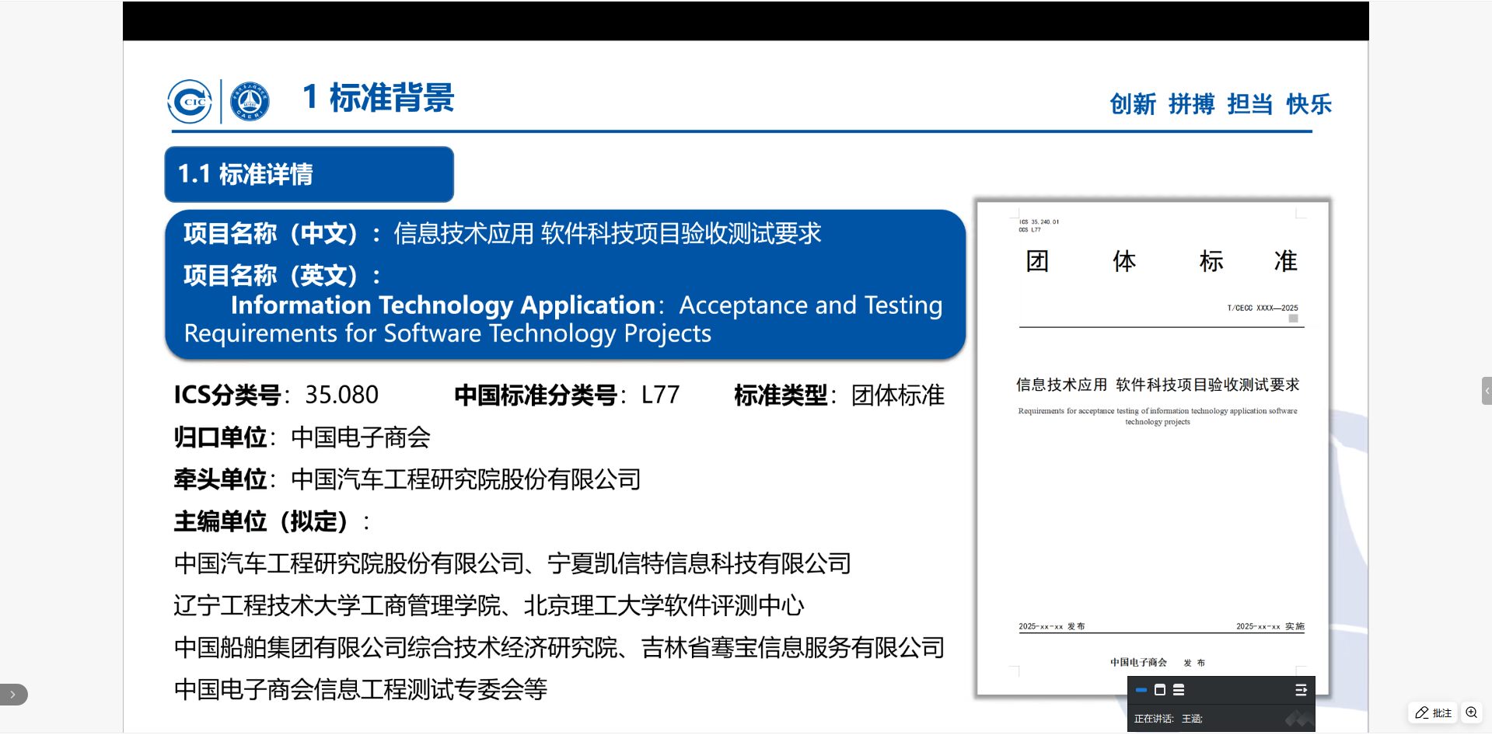The width and height of the screenshot is (1492, 742).
Task: Click the CAERI round emblem logo
Action: (250, 102)
